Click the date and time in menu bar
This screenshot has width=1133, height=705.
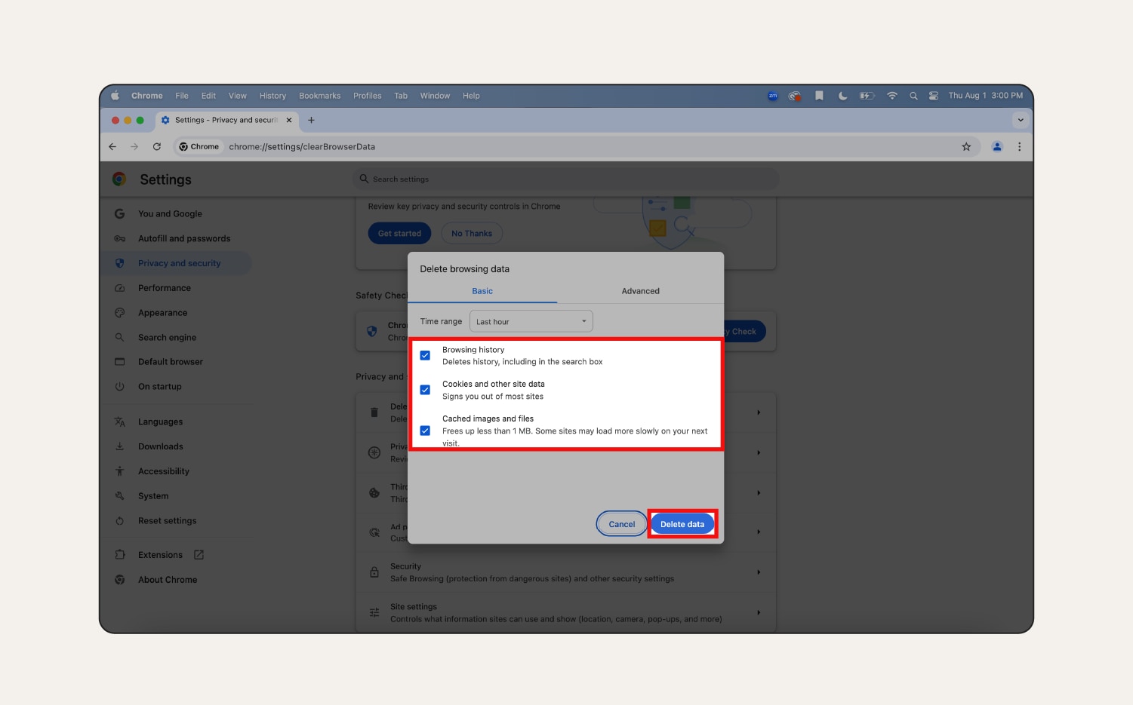point(985,96)
